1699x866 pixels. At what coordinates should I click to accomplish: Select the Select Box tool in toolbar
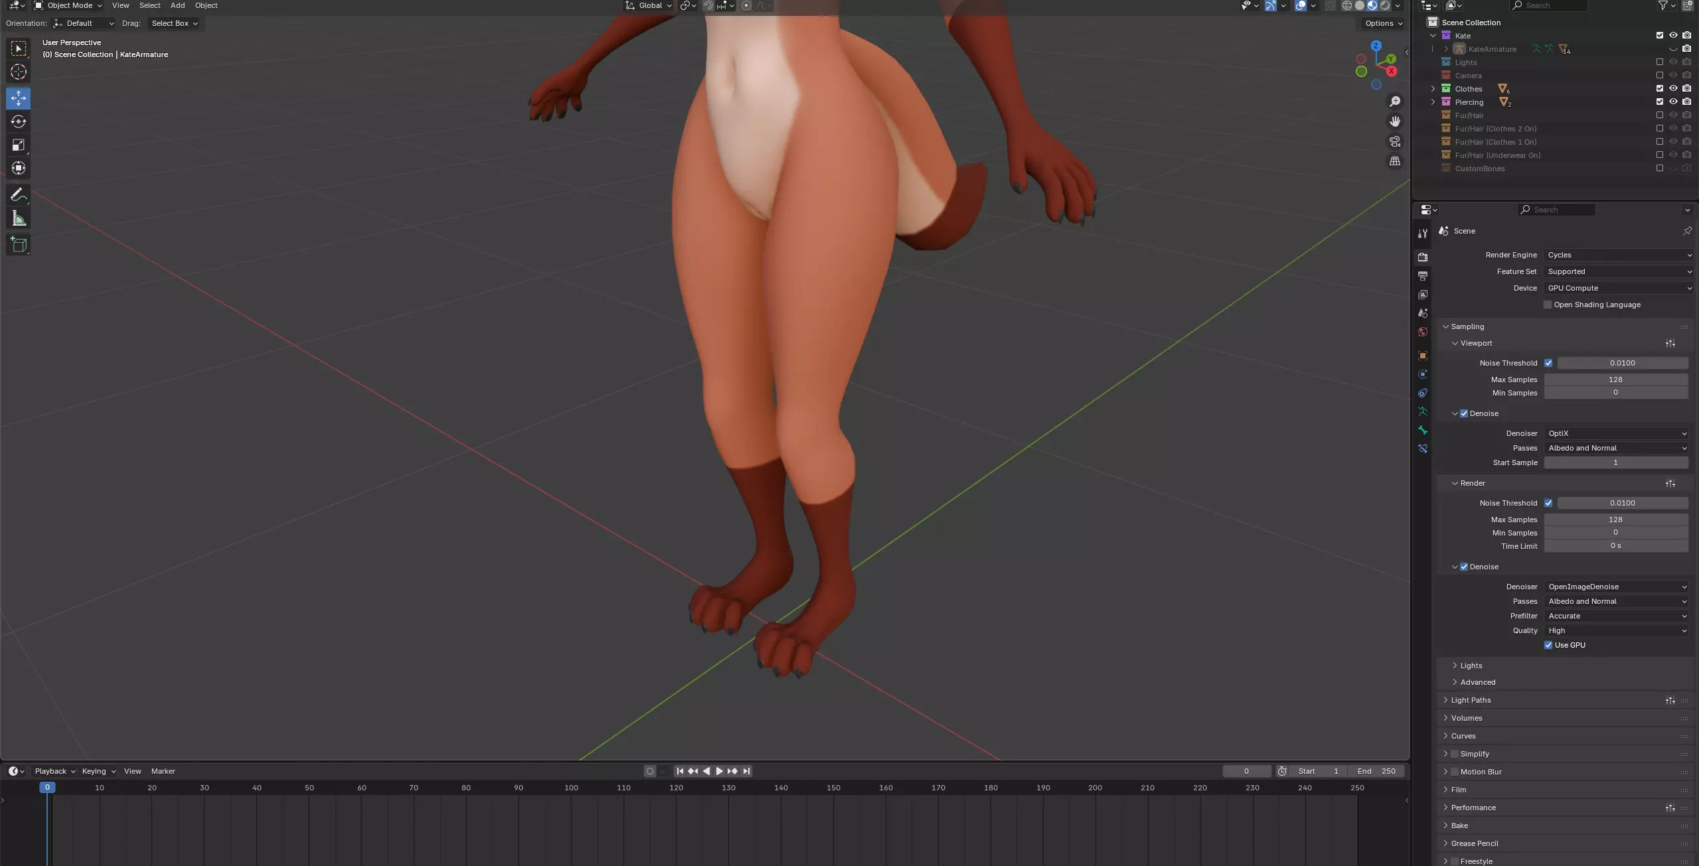click(x=19, y=48)
